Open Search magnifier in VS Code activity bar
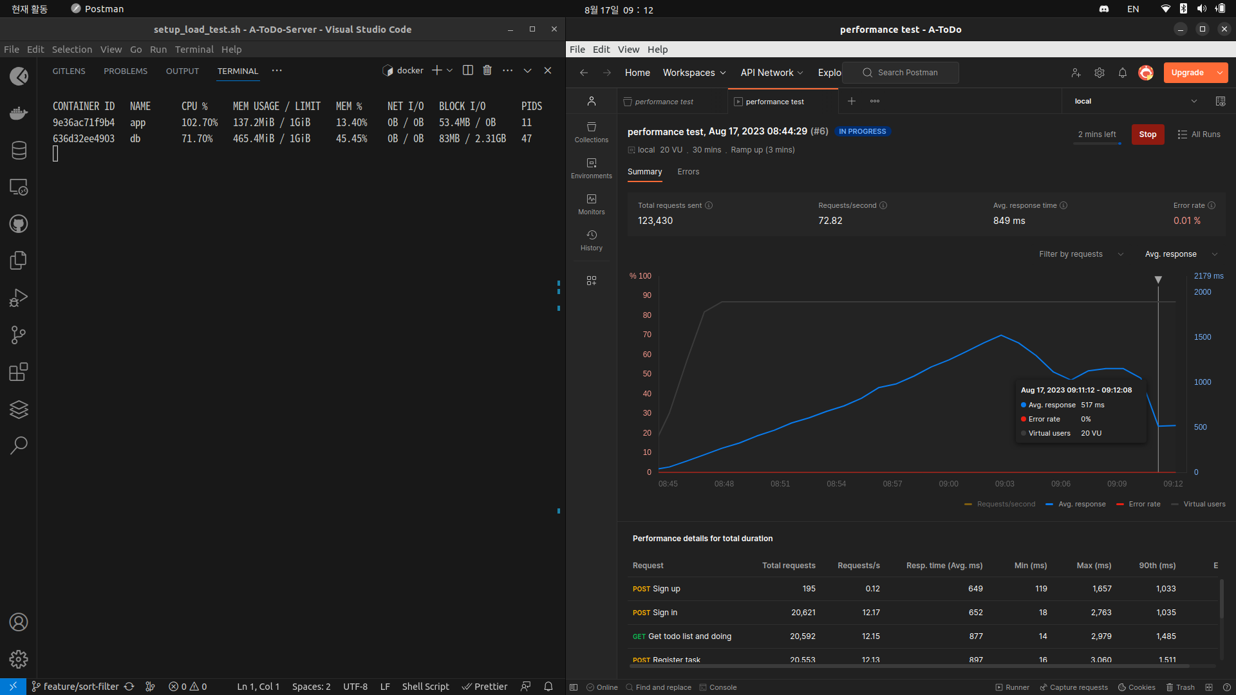 19,445
